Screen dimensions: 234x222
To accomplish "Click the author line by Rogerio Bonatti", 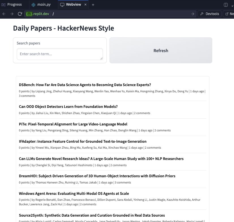I will (x=110, y=202).
